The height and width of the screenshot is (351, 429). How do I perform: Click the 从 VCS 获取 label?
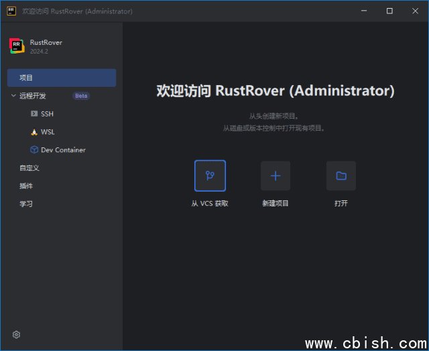[x=210, y=204]
